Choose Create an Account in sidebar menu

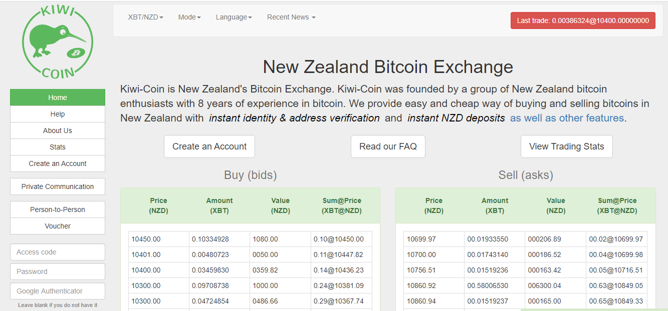(58, 163)
